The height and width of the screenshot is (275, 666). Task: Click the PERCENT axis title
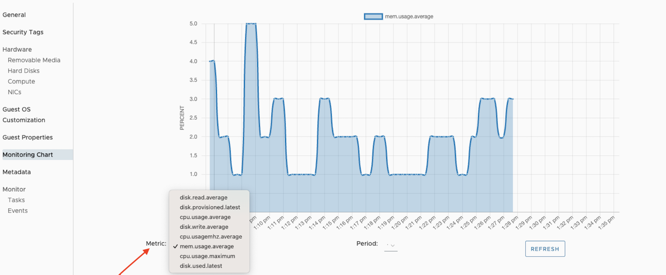coord(182,118)
